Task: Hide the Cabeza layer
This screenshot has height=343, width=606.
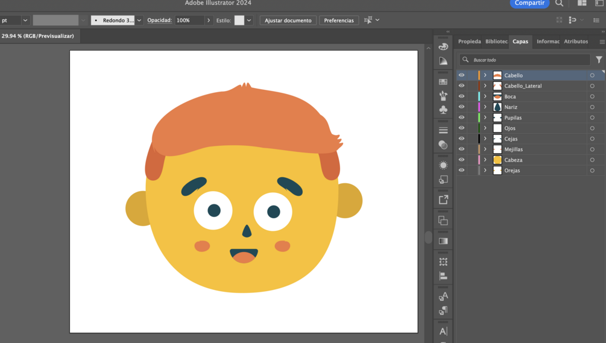Action: 461,160
